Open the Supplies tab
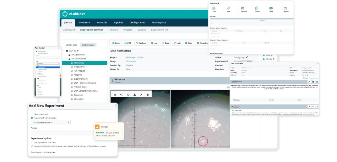Screen dimensions: 337x162 (x=118, y=23)
